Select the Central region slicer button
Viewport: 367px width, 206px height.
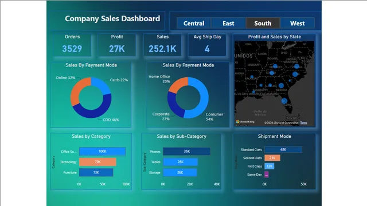pos(194,23)
